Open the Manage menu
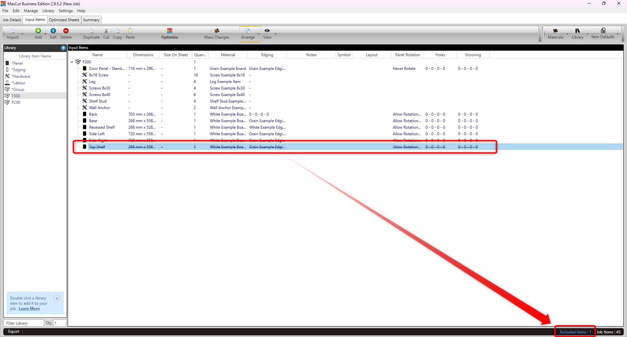Screen dimensions: 627x337 coord(31,11)
